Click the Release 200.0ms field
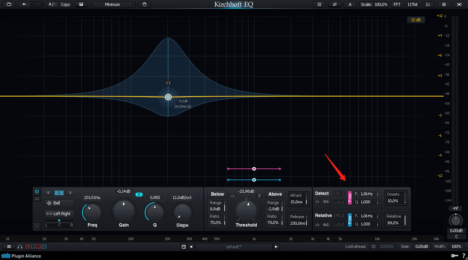The height and width of the screenshot is (260, 468). [299, 220]
